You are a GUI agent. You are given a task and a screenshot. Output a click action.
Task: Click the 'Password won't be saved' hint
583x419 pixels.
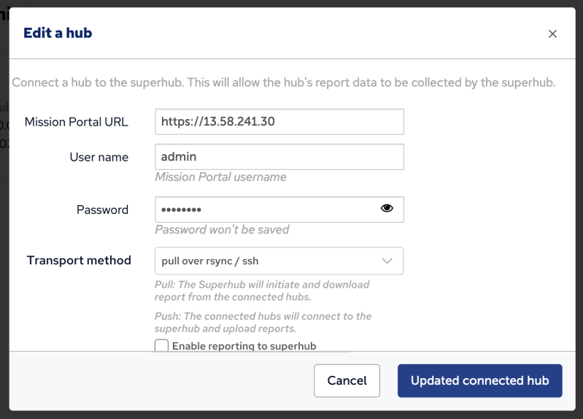click(222, 230)
